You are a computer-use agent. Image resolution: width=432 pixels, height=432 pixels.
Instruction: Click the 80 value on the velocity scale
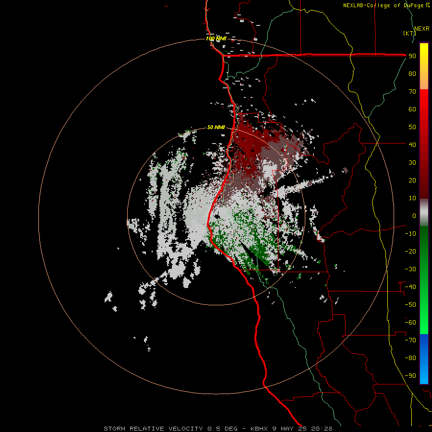click(412, 73)
